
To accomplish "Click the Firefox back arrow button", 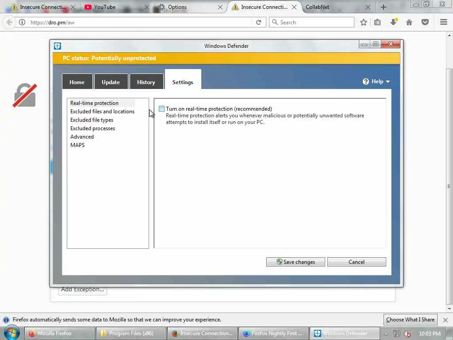I will point(9,22).
